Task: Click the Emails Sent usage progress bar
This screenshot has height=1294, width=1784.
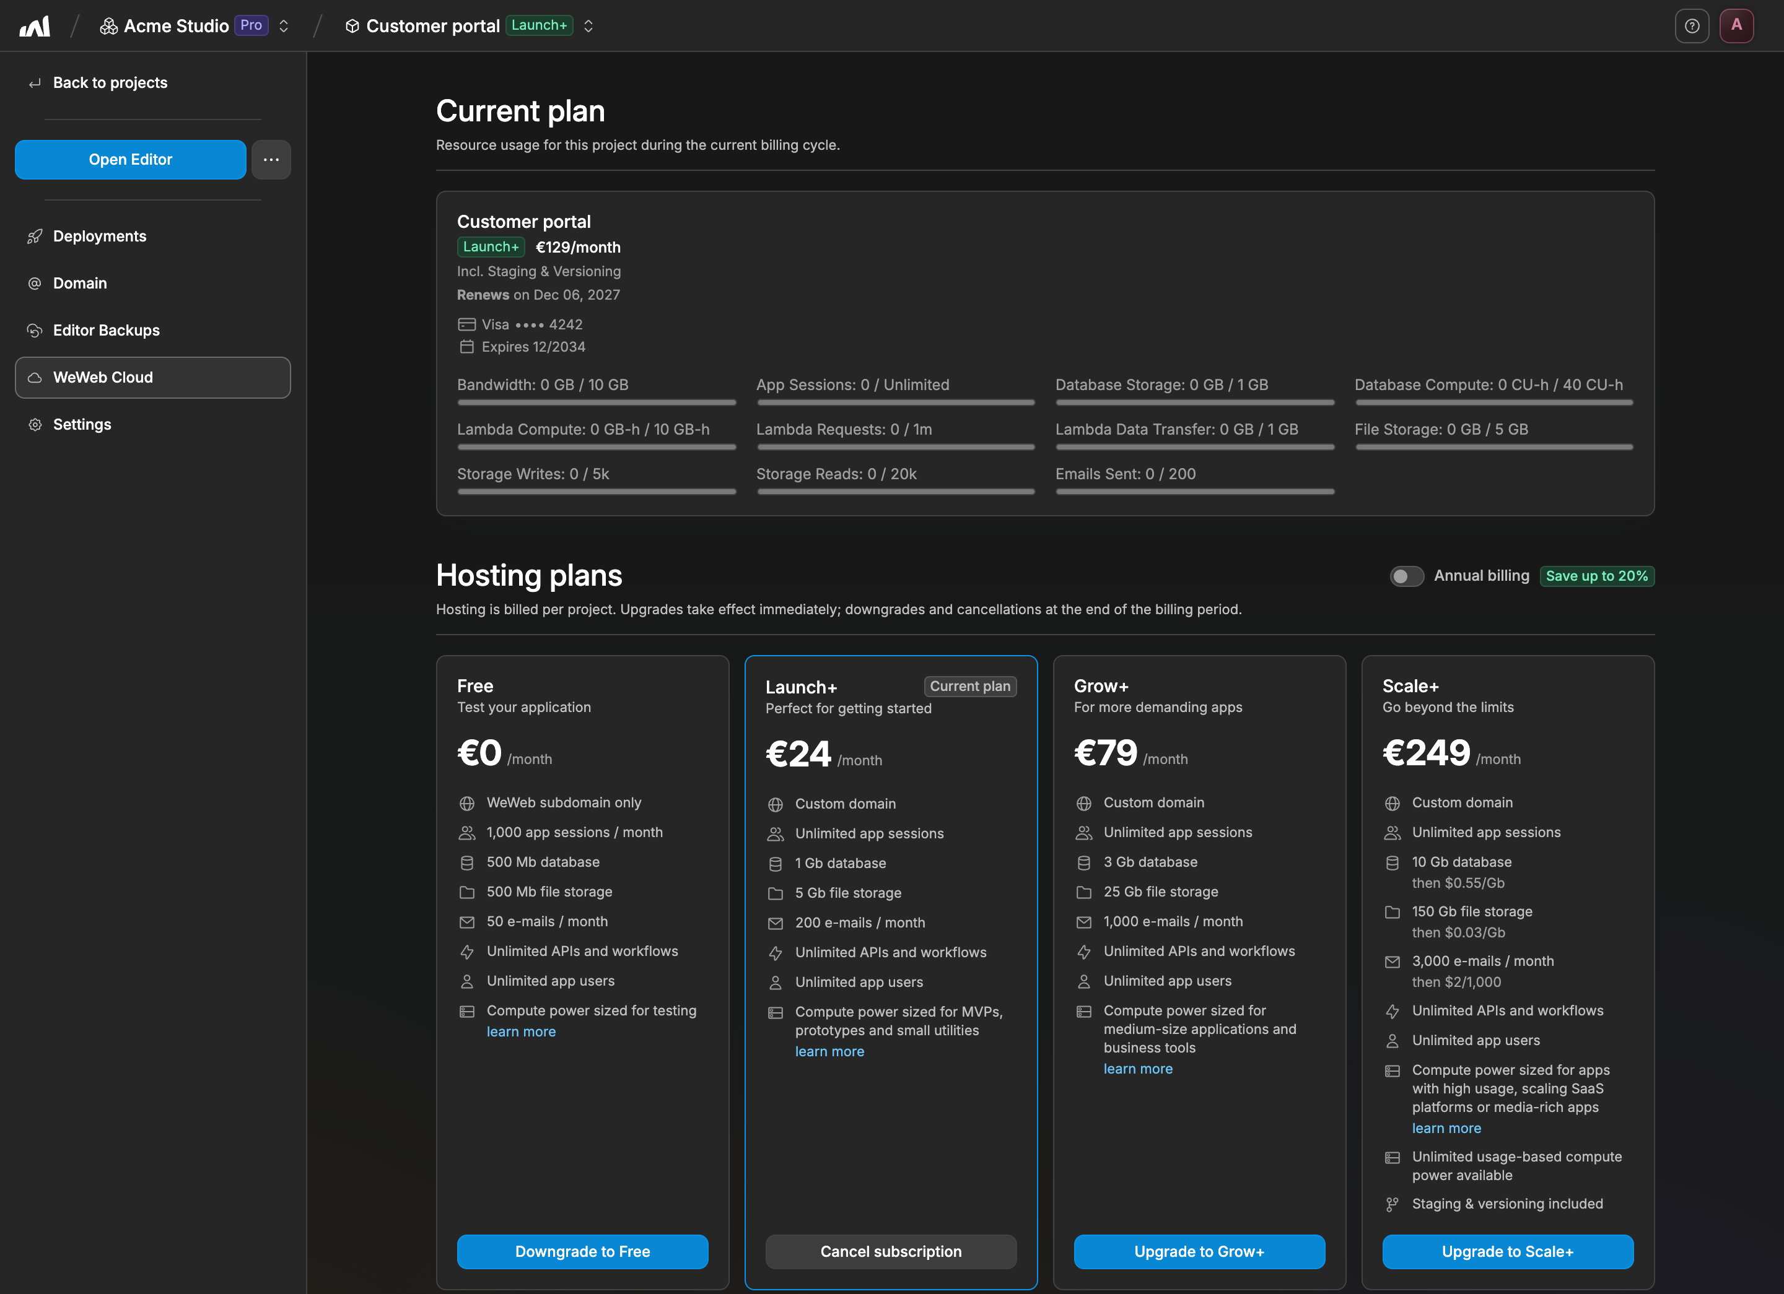Action: (1194, 492)
